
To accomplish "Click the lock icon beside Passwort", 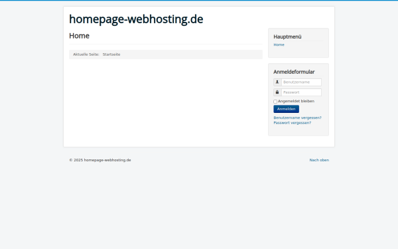I will pyautogui.click(x=277, y=92).
